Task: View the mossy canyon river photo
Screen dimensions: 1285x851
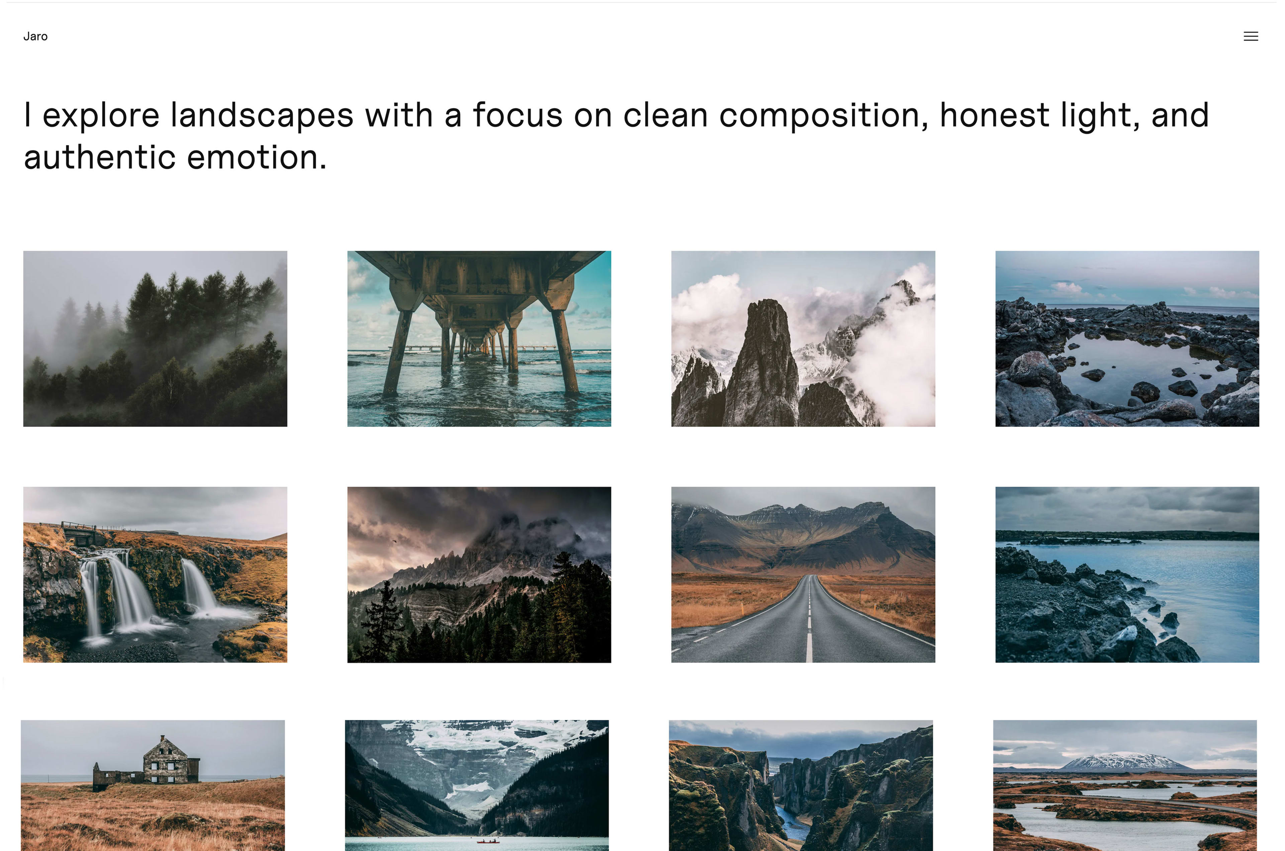Action: click(x=800, y=785)
